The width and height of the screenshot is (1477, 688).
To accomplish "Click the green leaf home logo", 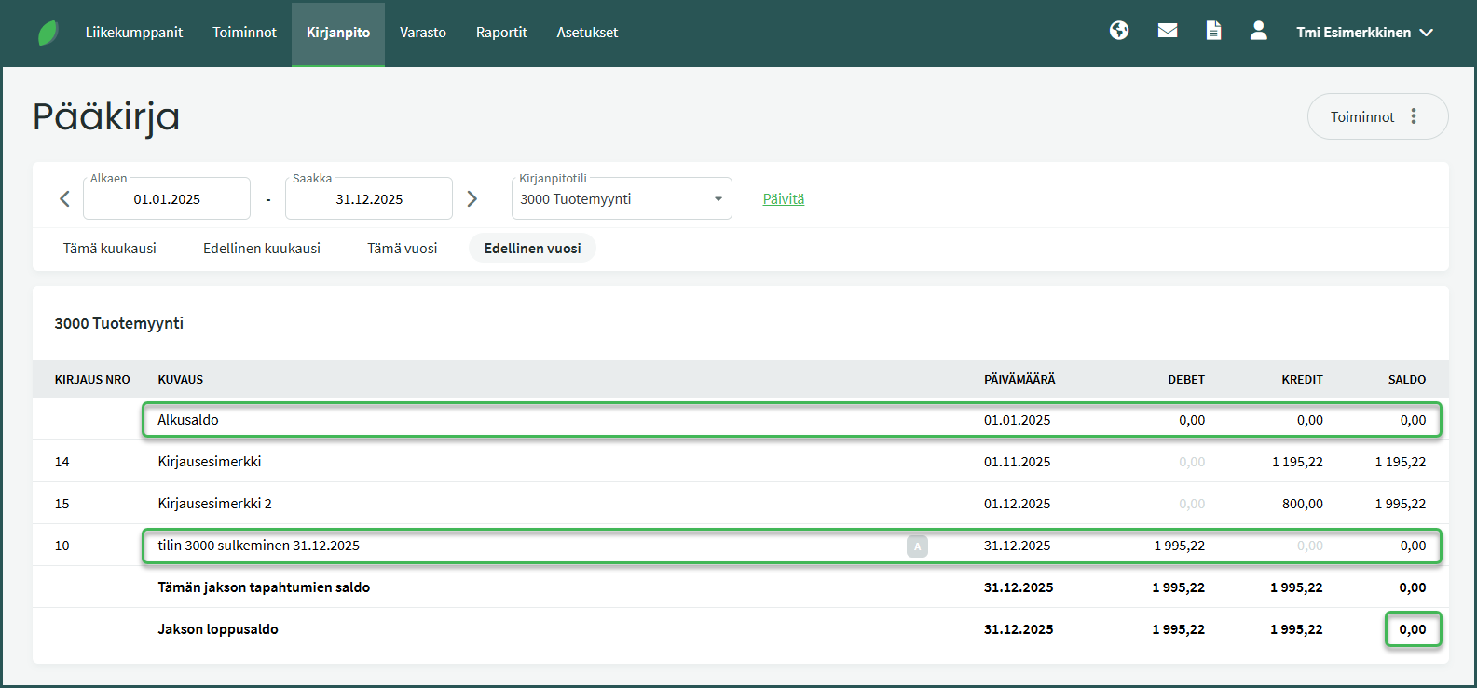I will (x=48, y=33).
